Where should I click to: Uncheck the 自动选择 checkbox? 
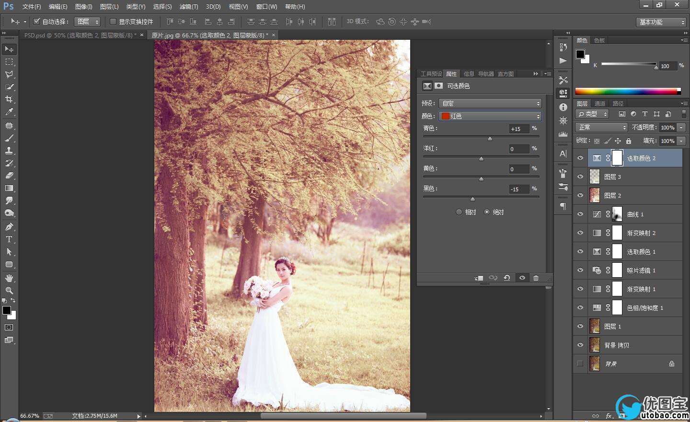click(36, 22)
